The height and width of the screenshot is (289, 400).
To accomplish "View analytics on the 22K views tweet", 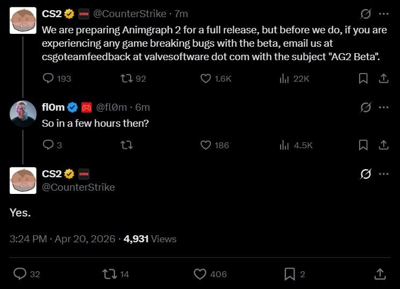I will 284,78.
